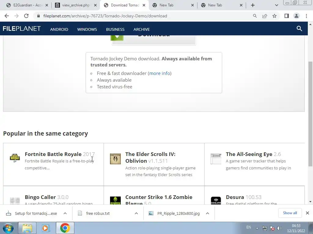Image resolution: width=313 pixels, height=234 pixels.
Task: Open The Elder Scrolls IV: Oblivion listing
Action: (150, 158)
